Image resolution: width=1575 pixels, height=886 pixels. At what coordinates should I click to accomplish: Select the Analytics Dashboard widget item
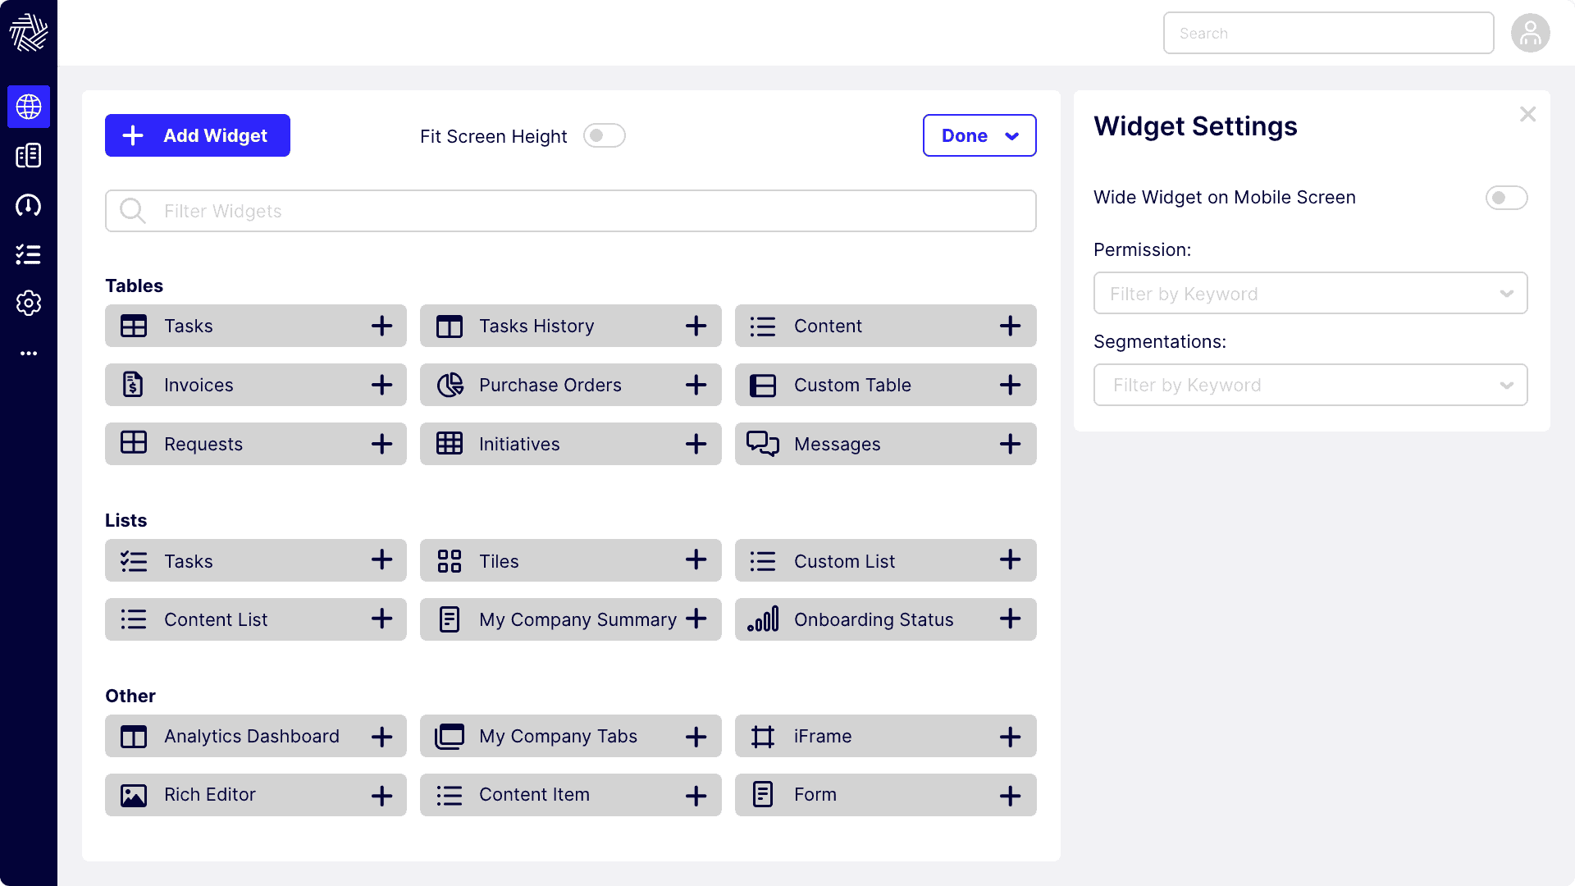coord(251,737)
